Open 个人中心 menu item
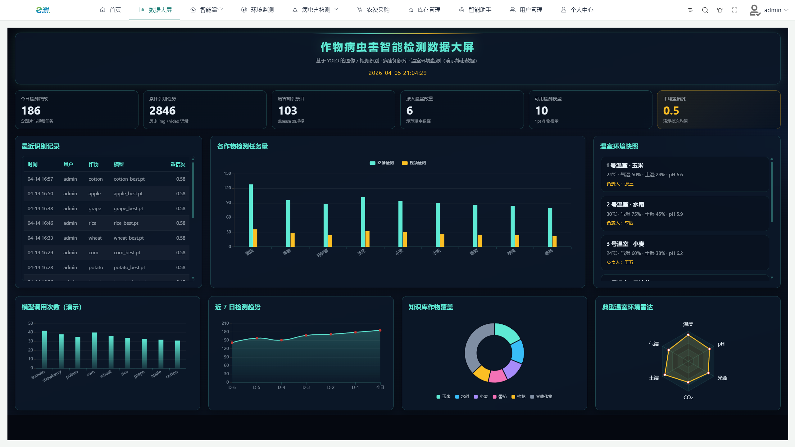Screen dimensions: 795x447 [577, 10]
